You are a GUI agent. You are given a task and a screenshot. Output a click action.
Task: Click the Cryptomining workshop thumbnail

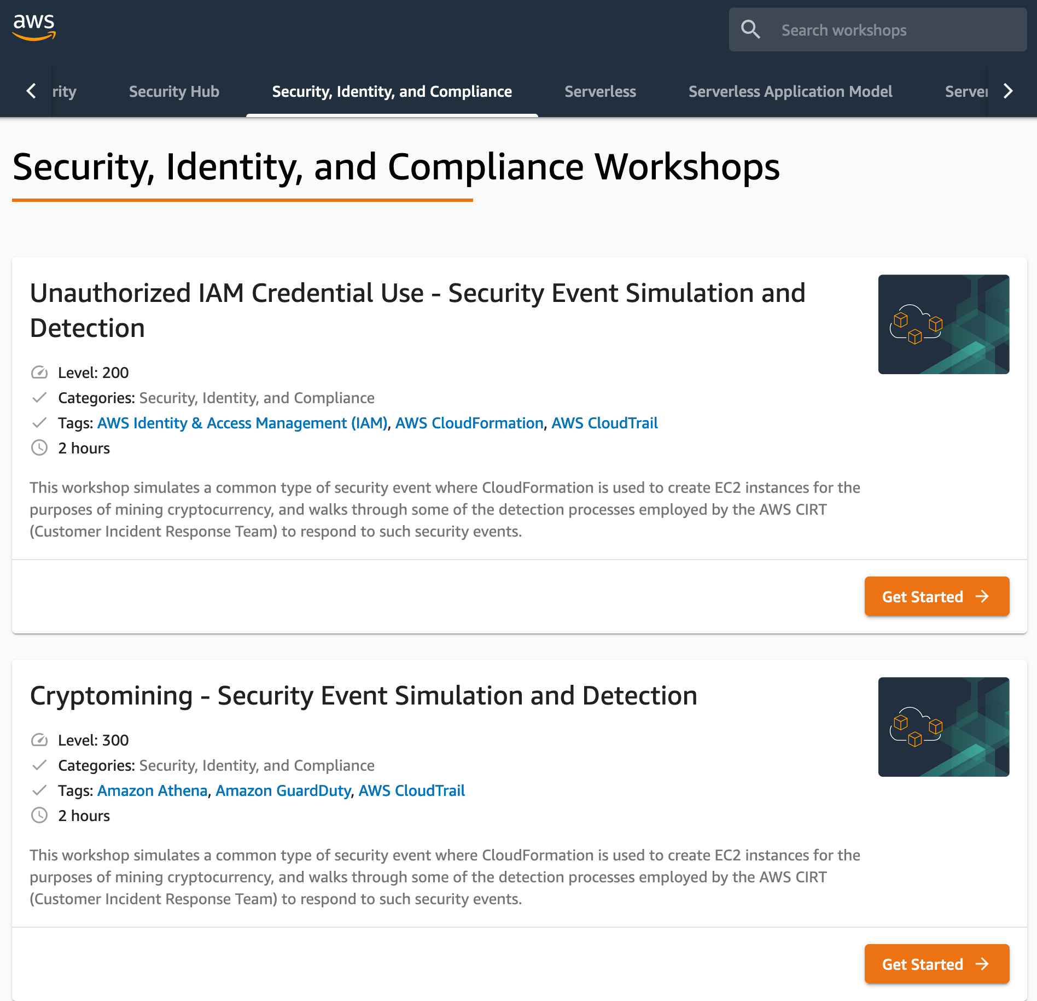[943, 727]
